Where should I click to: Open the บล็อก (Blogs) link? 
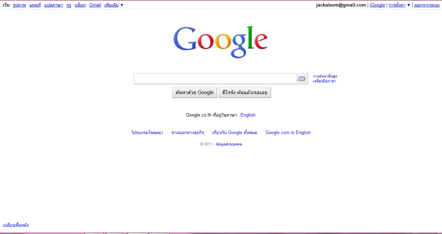[80, 5]
